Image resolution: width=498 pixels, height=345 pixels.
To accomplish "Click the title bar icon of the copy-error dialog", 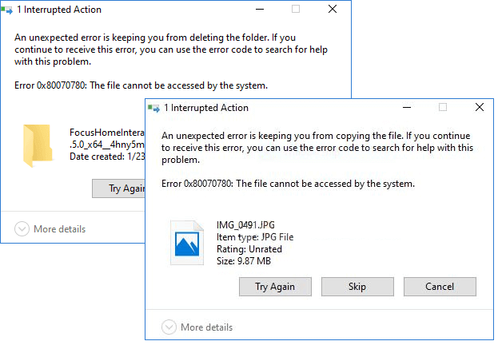I will (153, 108).
